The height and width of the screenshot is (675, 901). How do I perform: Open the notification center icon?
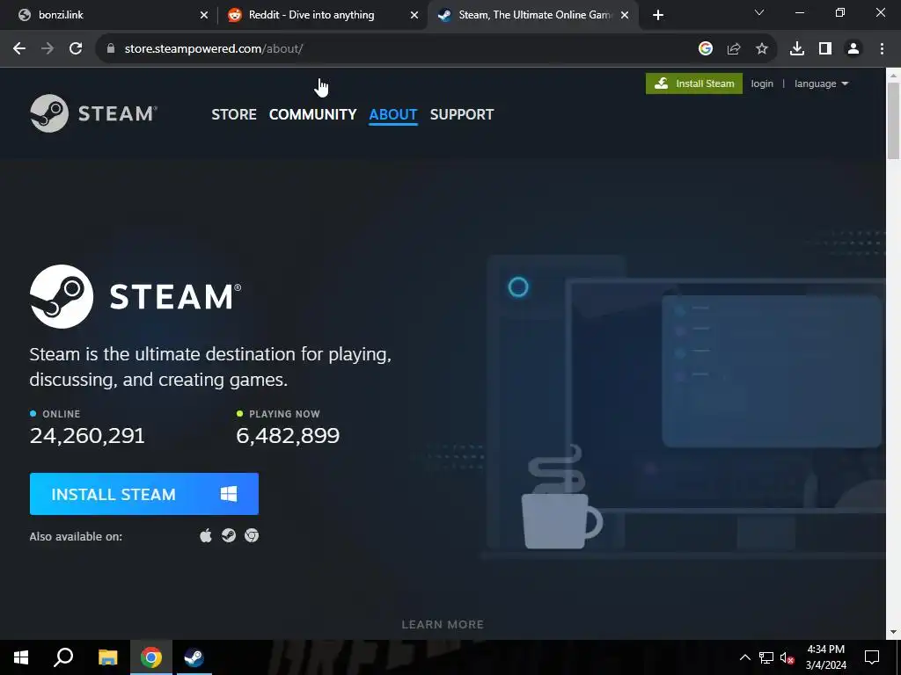872,657
